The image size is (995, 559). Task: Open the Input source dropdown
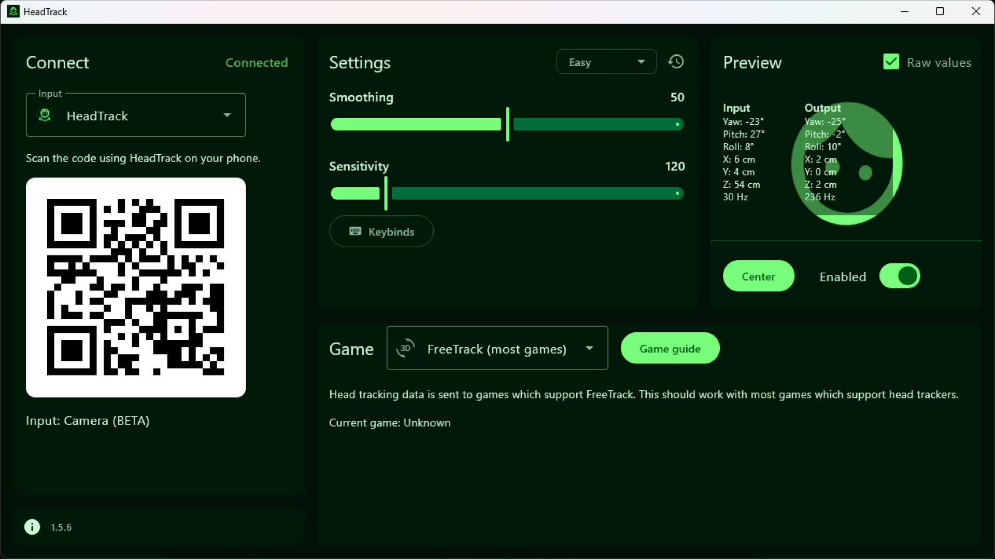[x=136, y=115]
